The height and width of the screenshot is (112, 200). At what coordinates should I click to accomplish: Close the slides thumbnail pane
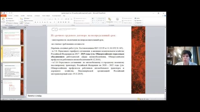(x=25, y=28)
